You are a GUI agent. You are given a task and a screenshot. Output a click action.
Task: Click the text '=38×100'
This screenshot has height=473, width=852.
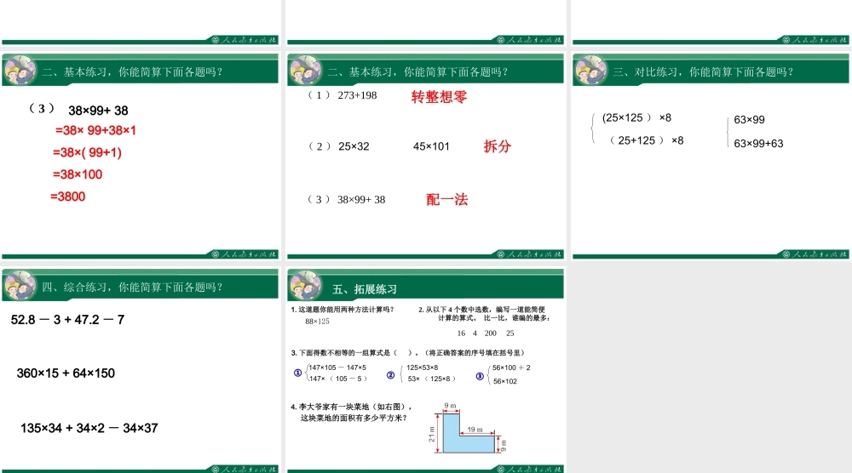[78, 174]
